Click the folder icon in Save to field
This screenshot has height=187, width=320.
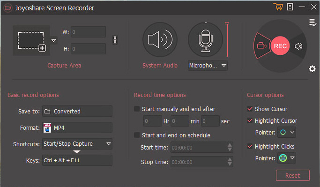coord(47,111)
